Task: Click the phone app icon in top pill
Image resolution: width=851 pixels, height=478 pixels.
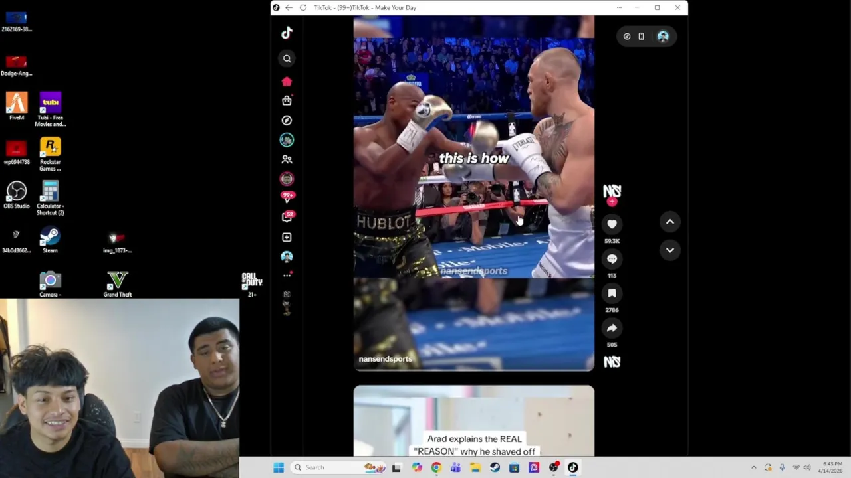Action: pyautogui.click(x=641, y=37)
